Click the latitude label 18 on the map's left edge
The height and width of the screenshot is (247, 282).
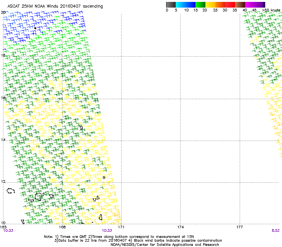pyautogui.click(x=3, y=55)
